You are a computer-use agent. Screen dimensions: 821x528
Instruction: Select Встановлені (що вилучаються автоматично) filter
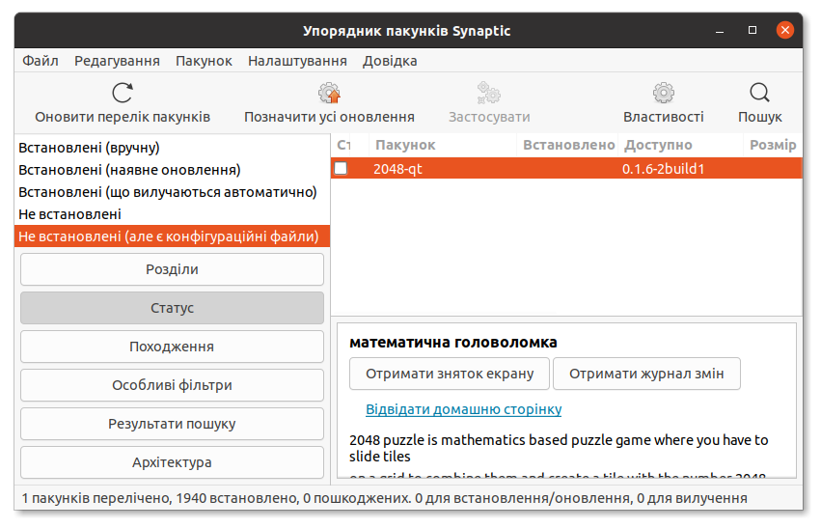[x=173, y=192]
